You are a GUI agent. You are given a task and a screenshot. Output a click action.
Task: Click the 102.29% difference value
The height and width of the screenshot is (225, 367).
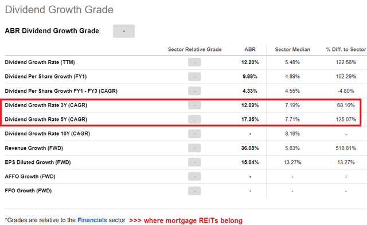coord(346,77)
